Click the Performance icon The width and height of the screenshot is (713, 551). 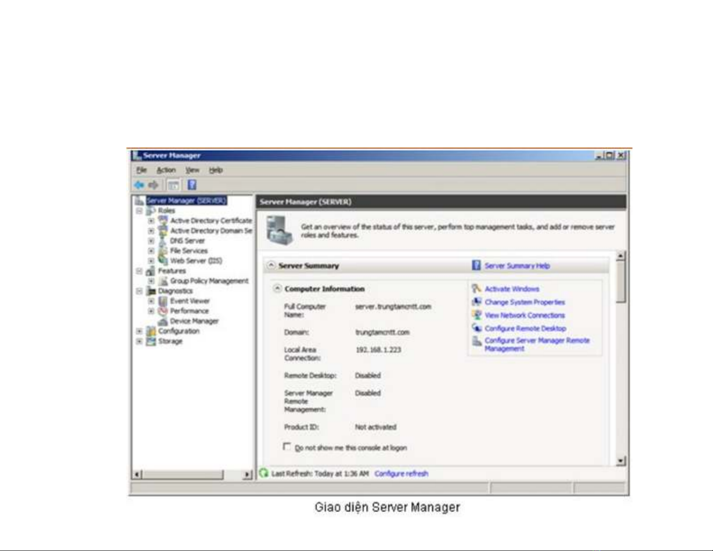tap(163, 311)
